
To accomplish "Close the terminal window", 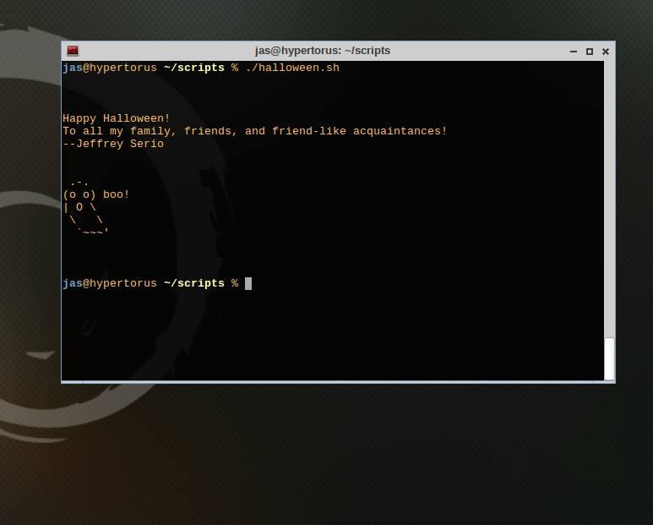I will tap(606, 51).
